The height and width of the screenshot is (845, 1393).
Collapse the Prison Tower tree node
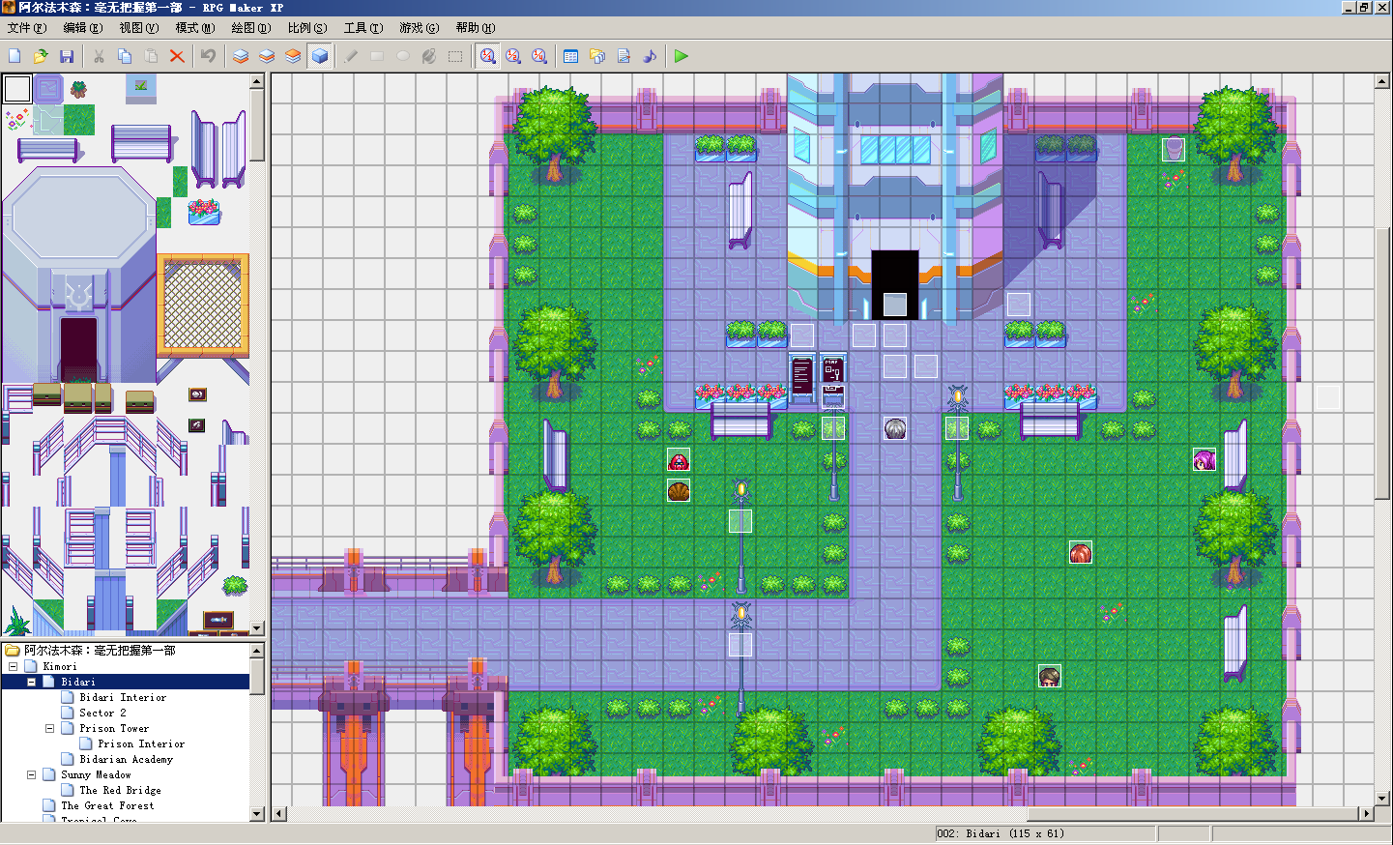(x=49, y=728)
